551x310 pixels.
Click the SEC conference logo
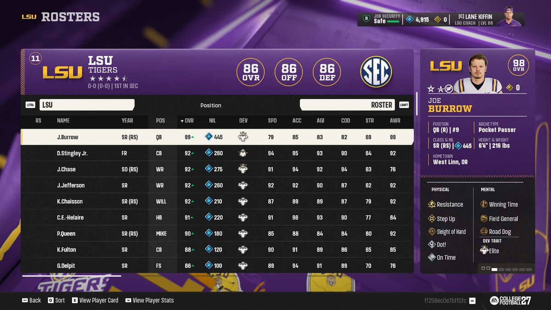376,72
